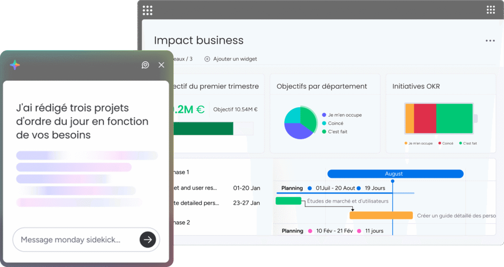This screenshot has height=267, width=504.
Task: Click the 10 Fév - 21 Fév date range
Action: 334,231
